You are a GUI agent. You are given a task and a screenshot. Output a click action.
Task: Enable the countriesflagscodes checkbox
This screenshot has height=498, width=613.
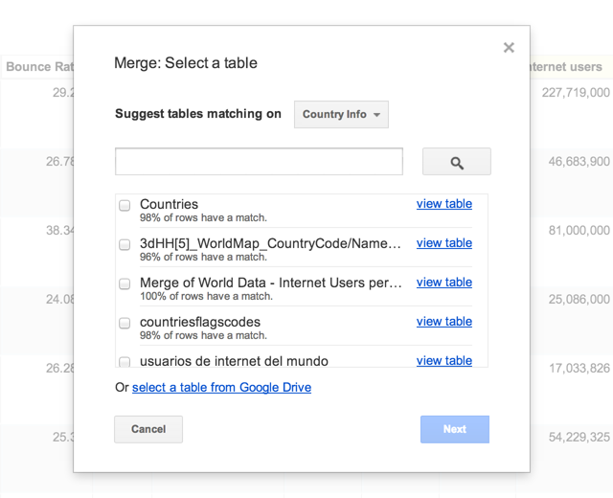click(x=125, y=324)
